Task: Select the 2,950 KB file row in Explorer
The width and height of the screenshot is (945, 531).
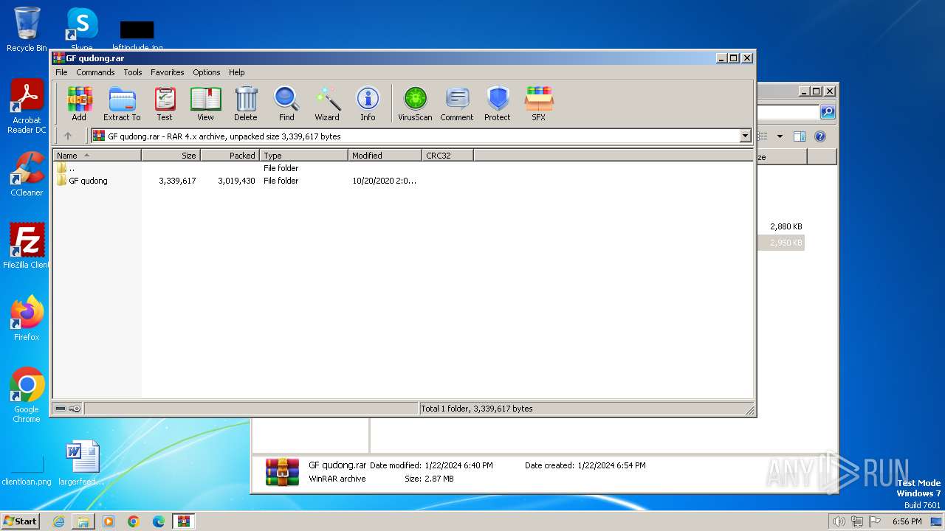Action: click(781, 243)
